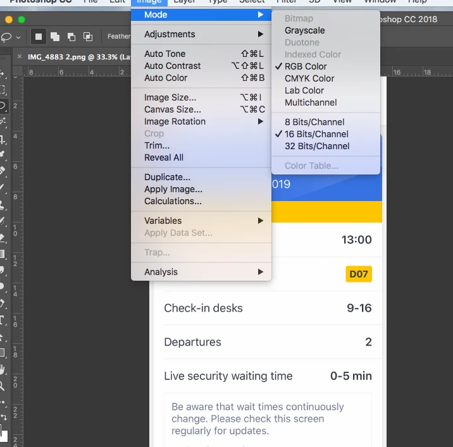Open the Edit Toolbar three-dots button

coord(3,402)
